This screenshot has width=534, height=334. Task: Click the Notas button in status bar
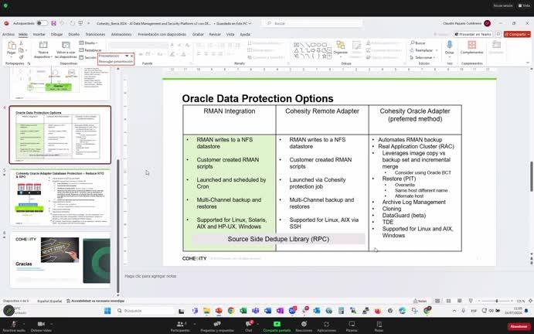click(420, 301)
